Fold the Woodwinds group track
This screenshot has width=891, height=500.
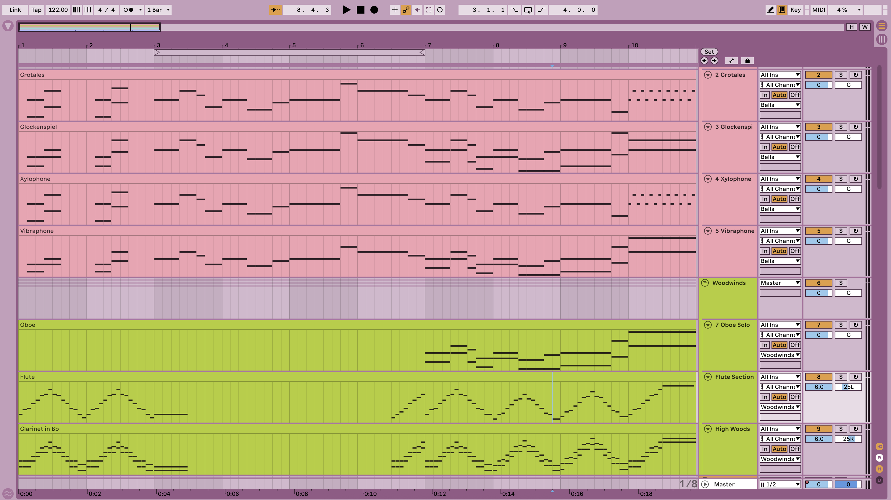pyautogui.click(x=705, y=283)
